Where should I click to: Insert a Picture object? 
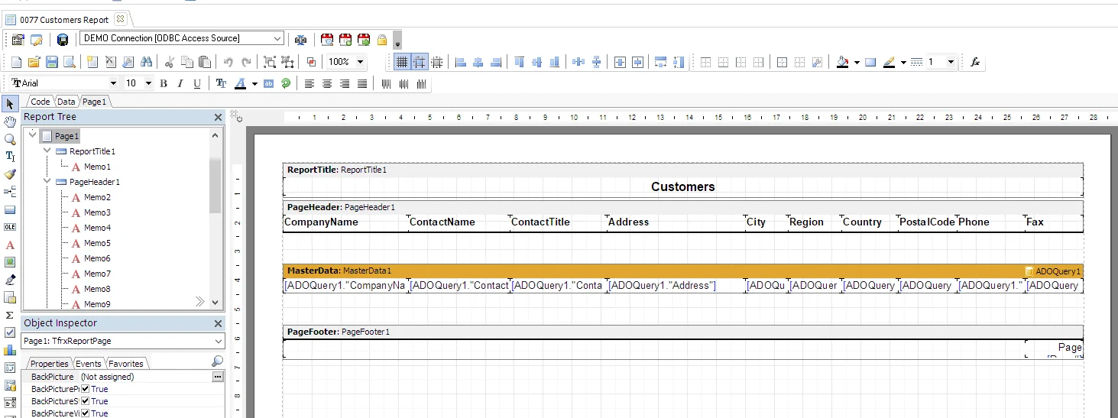coord(10,262)
